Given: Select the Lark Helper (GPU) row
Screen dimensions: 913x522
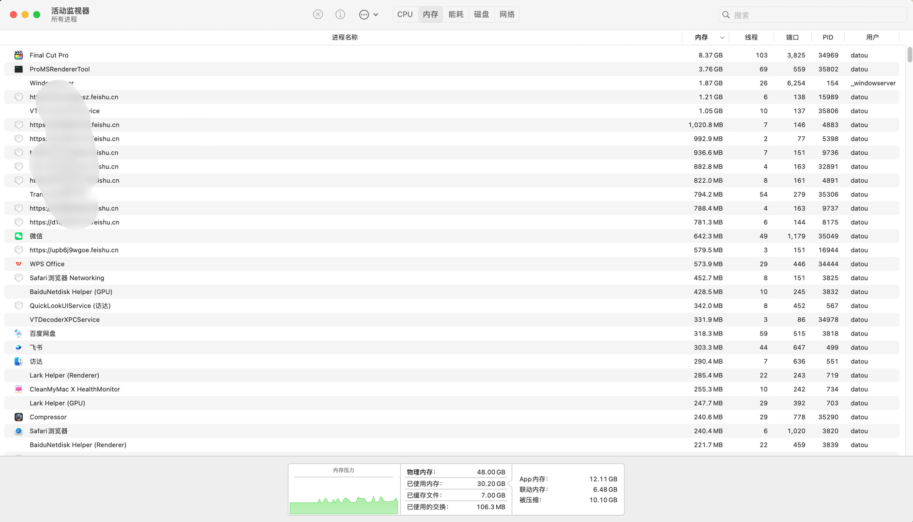Looking at the screenshot, I should (452, 403).
